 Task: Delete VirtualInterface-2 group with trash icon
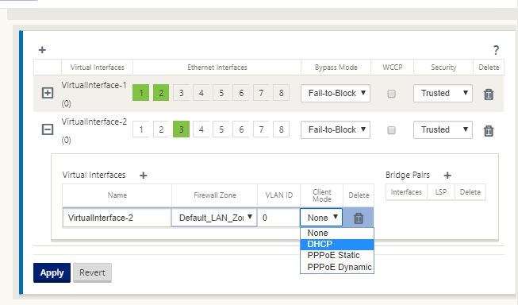tap(489, 131)
